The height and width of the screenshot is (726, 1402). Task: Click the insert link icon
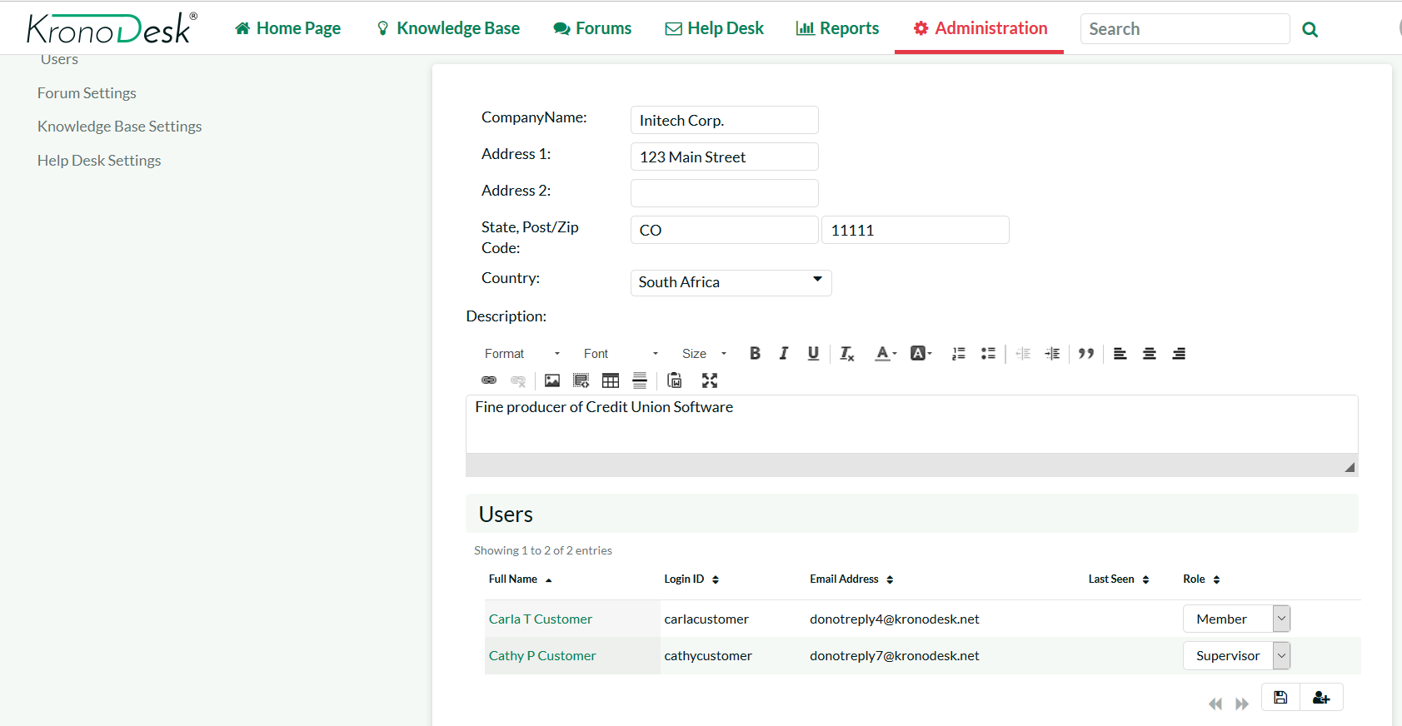click(489, 380)
